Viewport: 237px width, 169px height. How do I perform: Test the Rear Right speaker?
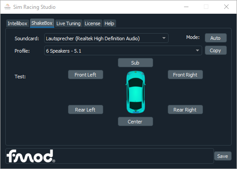pos(185,109)
